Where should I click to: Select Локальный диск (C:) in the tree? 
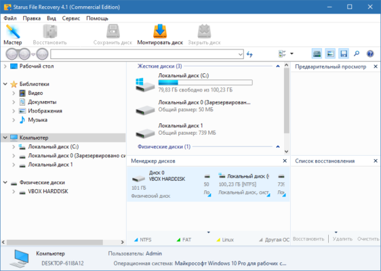[x=53, y=146]
